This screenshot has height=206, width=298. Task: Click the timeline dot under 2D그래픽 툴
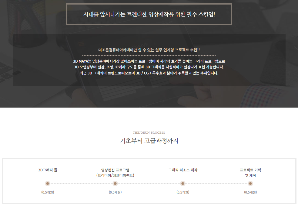pyautogui.click(x=48, y=184)
